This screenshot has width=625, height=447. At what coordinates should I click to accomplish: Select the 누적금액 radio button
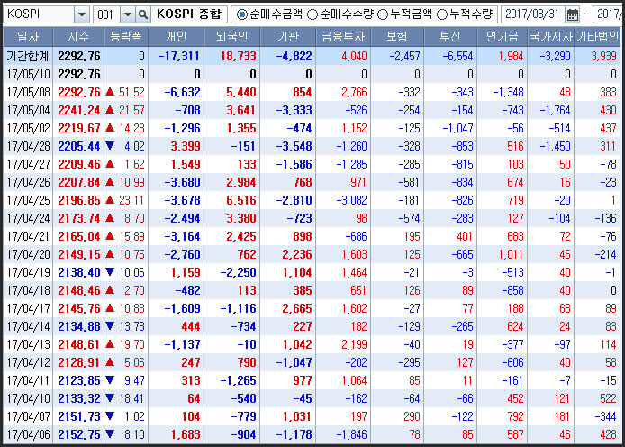click(x=382, y=14)
